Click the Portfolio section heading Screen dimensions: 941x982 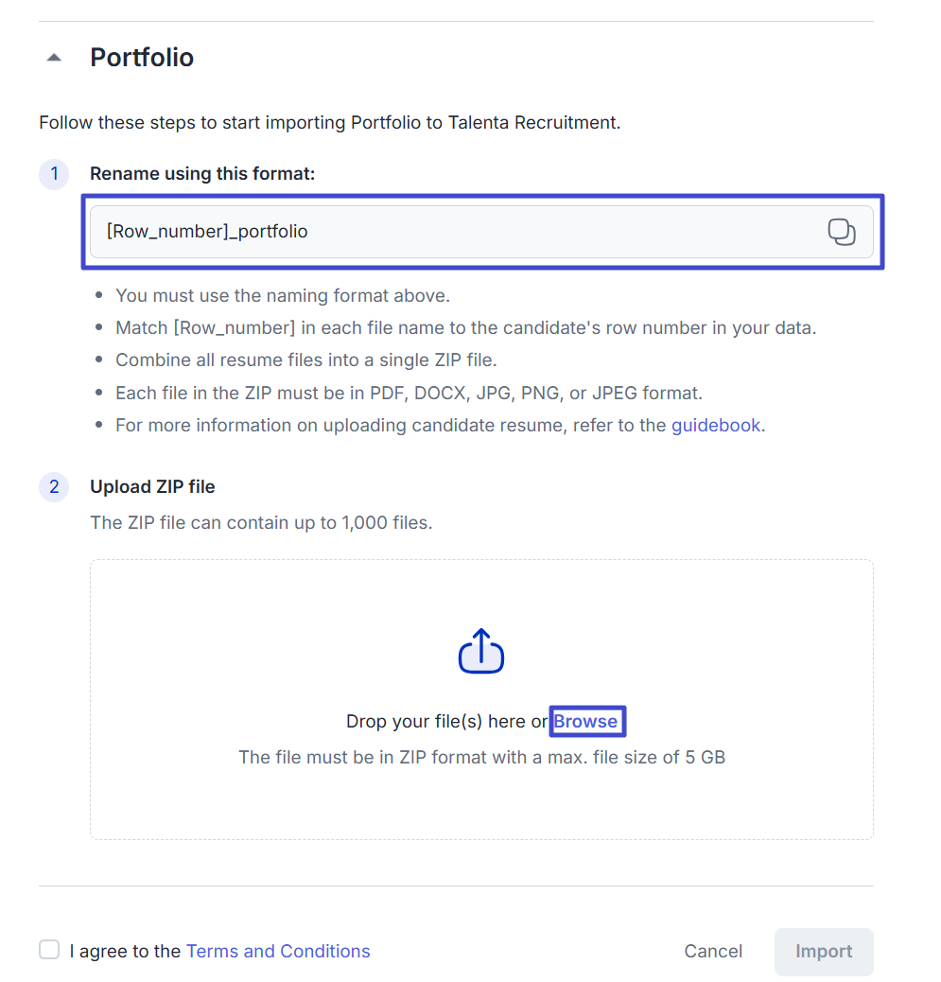[142, 58]
